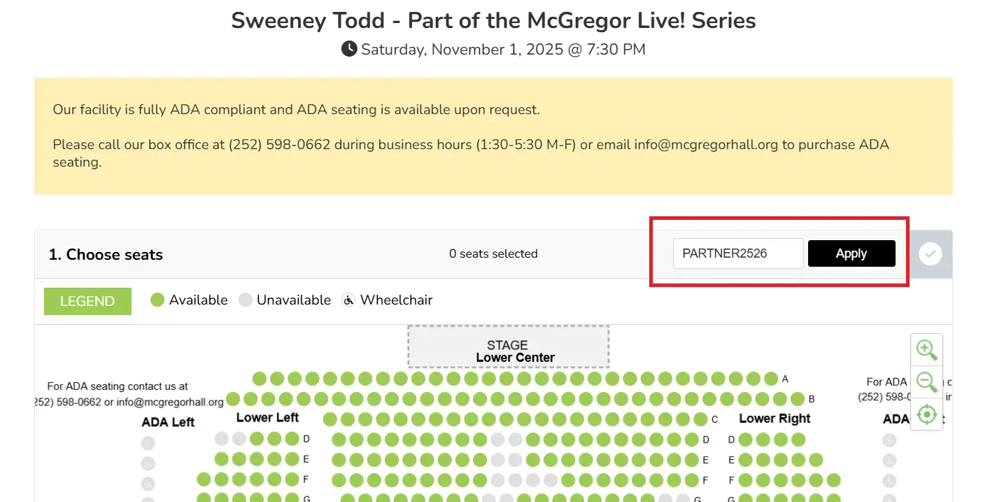Viewport: 1004px width, 502px height.
Task: Toggle the green LEGEND button
Action: 87,301
